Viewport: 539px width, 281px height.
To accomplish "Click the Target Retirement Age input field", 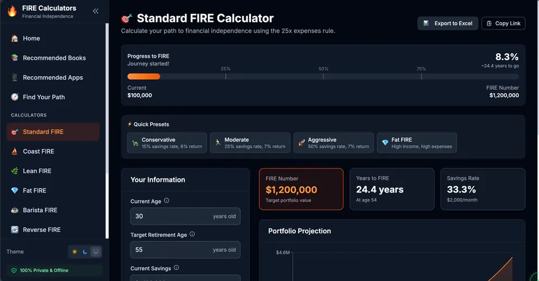I will 185,250.
